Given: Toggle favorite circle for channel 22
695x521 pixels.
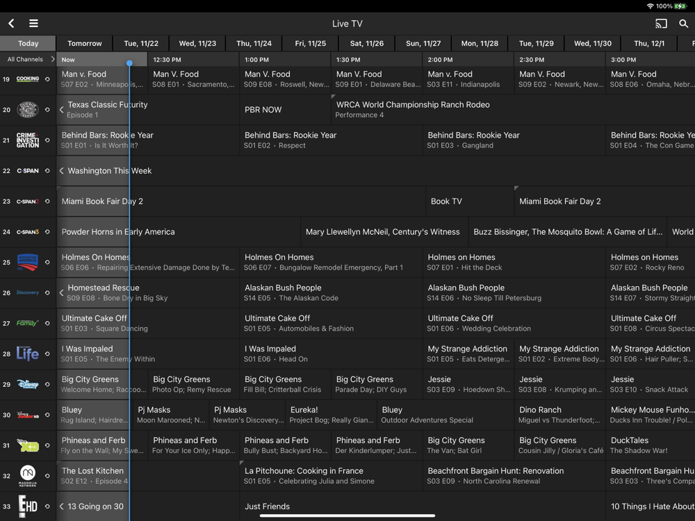Looking at the screenshot, I should pos(47,171).
